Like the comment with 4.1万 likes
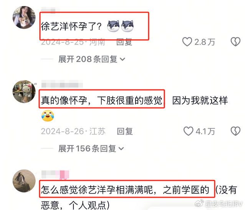This screenshot has height=210, width=245. click(188, 131)
